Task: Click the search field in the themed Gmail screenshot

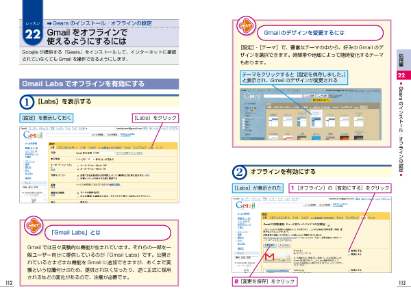Action: point(282,96)
